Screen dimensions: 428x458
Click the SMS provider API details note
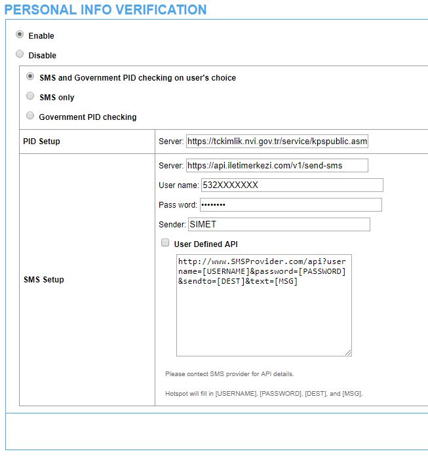(x=229, y=374)
